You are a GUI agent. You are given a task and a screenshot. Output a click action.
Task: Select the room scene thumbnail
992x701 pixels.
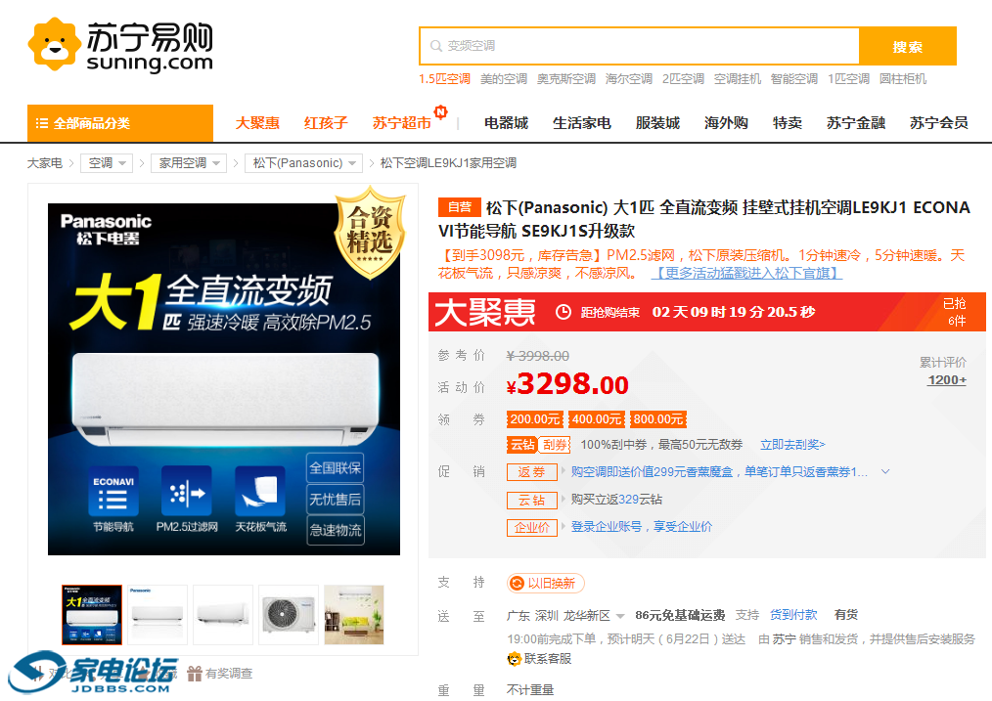click(353, 615)
